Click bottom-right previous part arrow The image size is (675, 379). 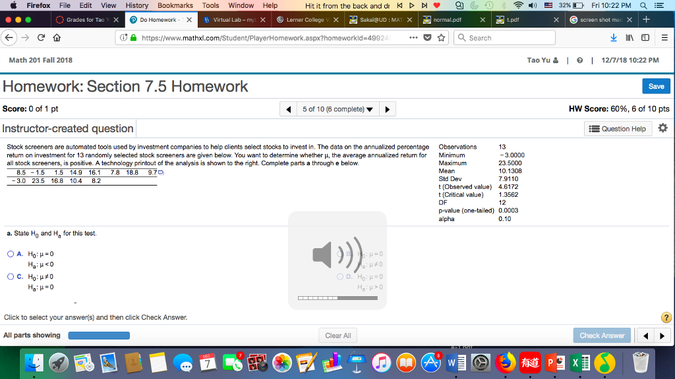click(x=646, y=336)
